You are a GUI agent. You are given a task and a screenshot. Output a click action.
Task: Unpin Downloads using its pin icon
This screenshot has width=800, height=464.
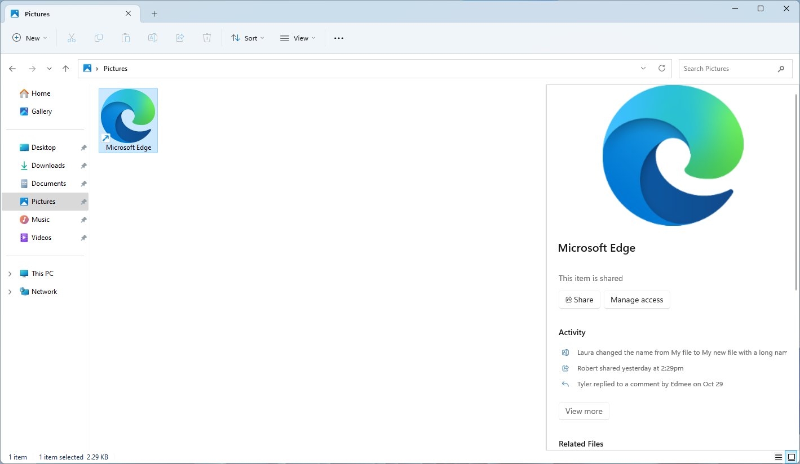[83, 166]
